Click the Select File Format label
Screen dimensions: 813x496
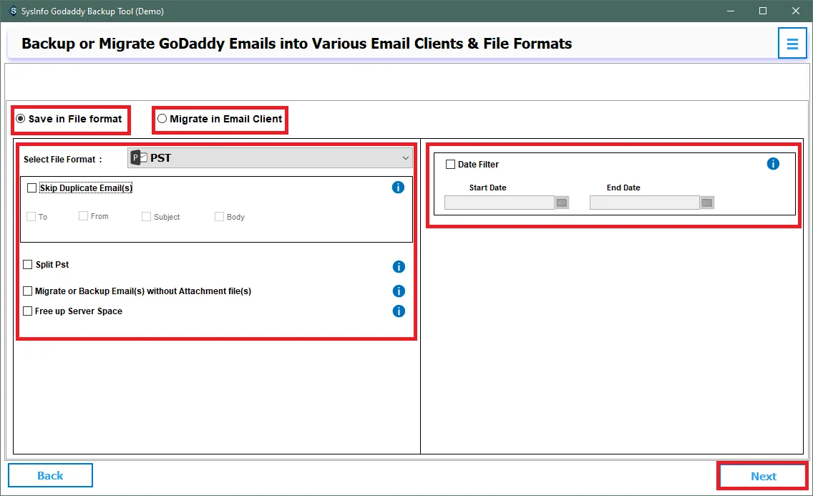tap(63, 159)
